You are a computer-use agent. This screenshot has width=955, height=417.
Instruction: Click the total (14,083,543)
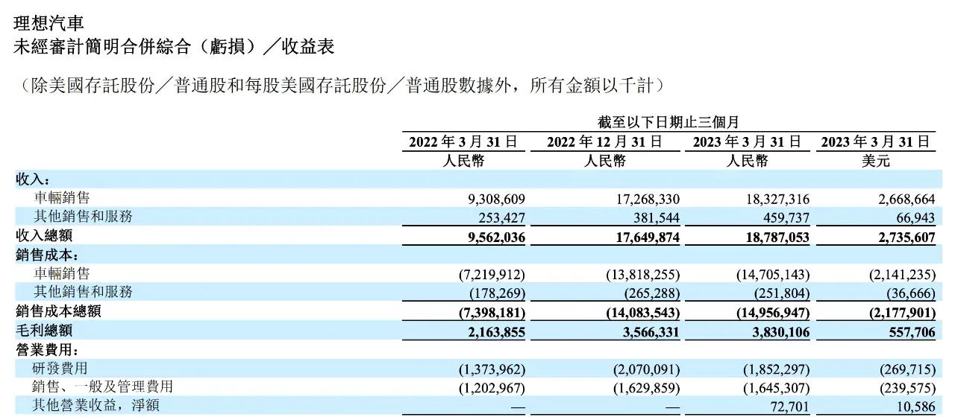pyautogui.click(x=643, y=313)
